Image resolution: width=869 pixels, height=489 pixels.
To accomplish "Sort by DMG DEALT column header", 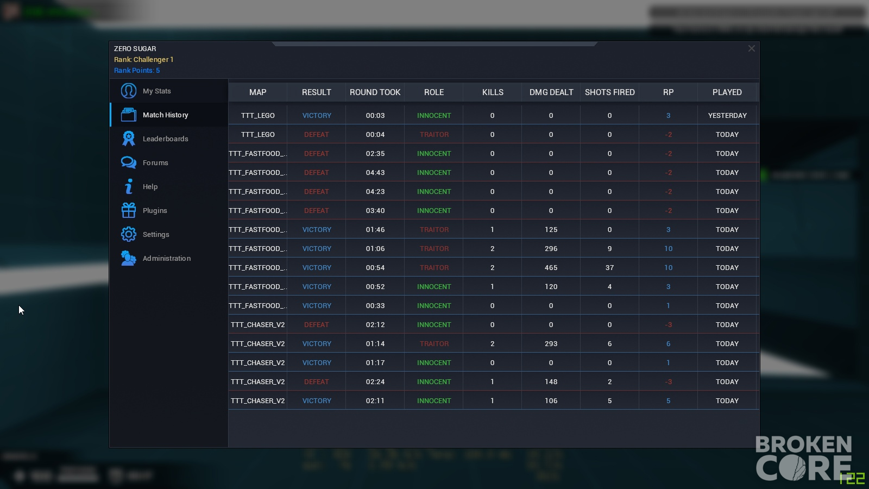I will (551, 92).
